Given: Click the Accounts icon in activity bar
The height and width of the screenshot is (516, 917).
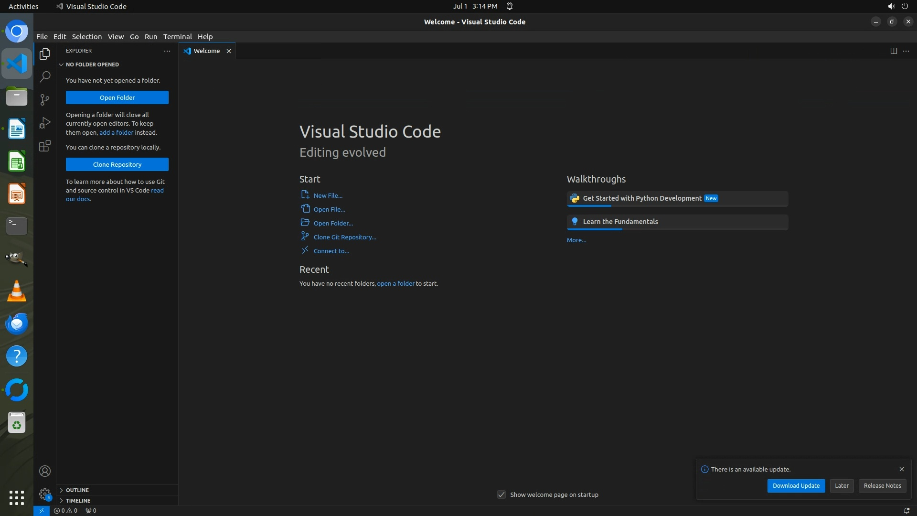Looking at the screenshot, I should [45, 471].
